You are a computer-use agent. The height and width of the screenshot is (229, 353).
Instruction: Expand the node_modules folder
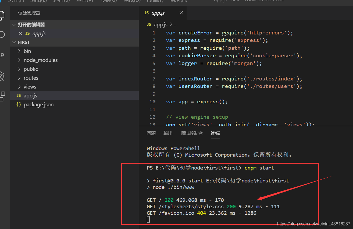(19, 60)
